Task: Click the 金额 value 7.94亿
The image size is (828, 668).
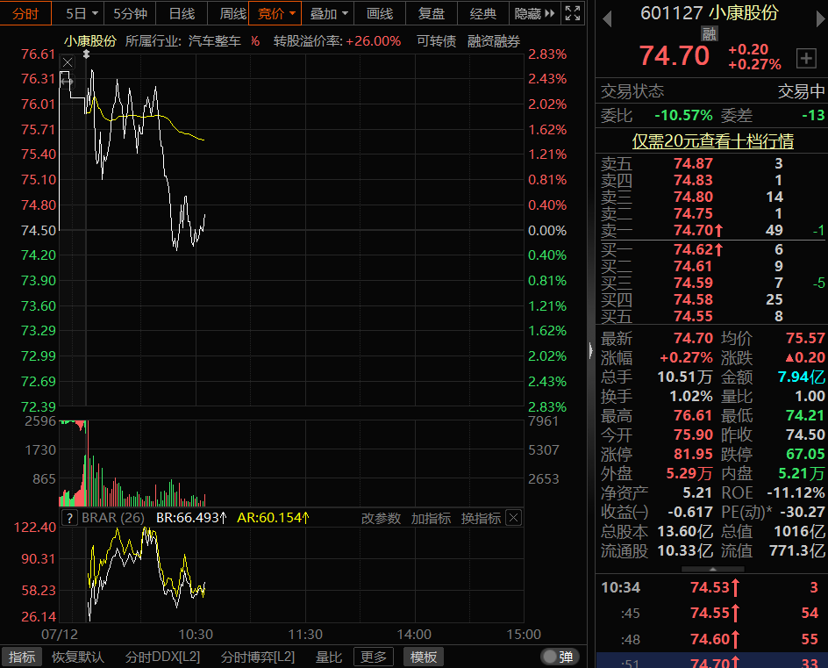Action: pos(801,377)
